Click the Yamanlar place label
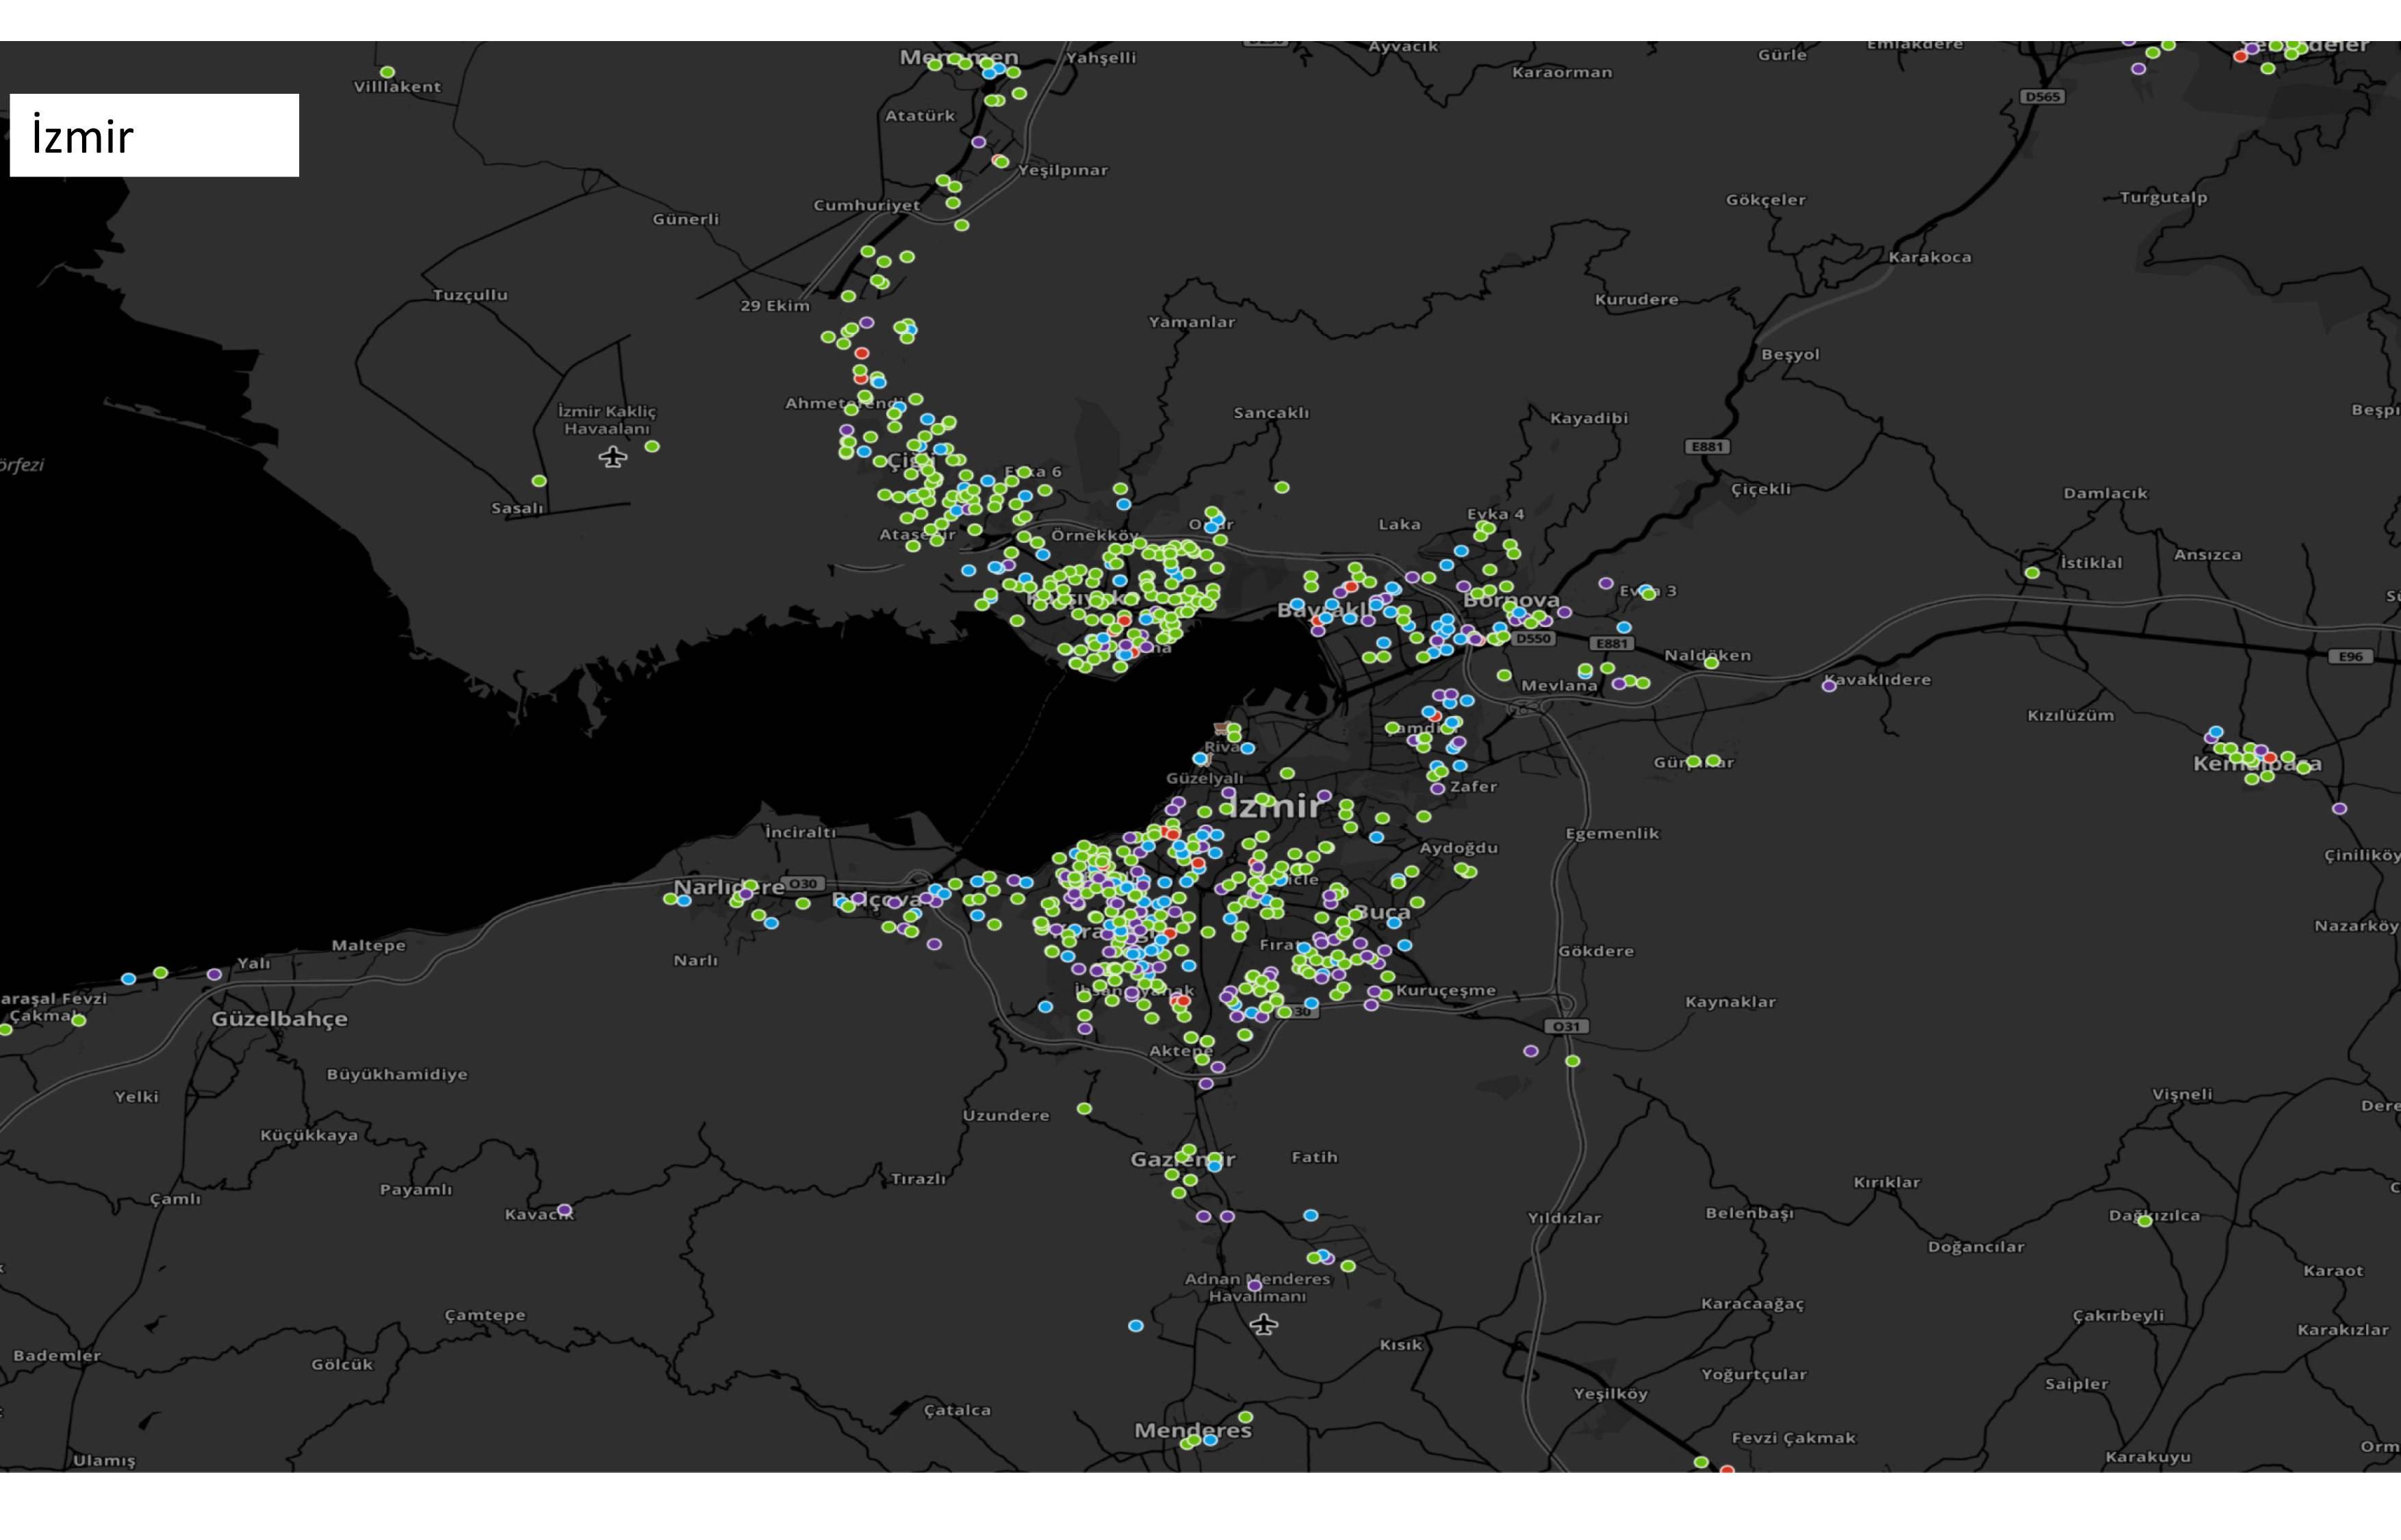The height and width of the screenshot is (1540, 2401). point(1191,322)
